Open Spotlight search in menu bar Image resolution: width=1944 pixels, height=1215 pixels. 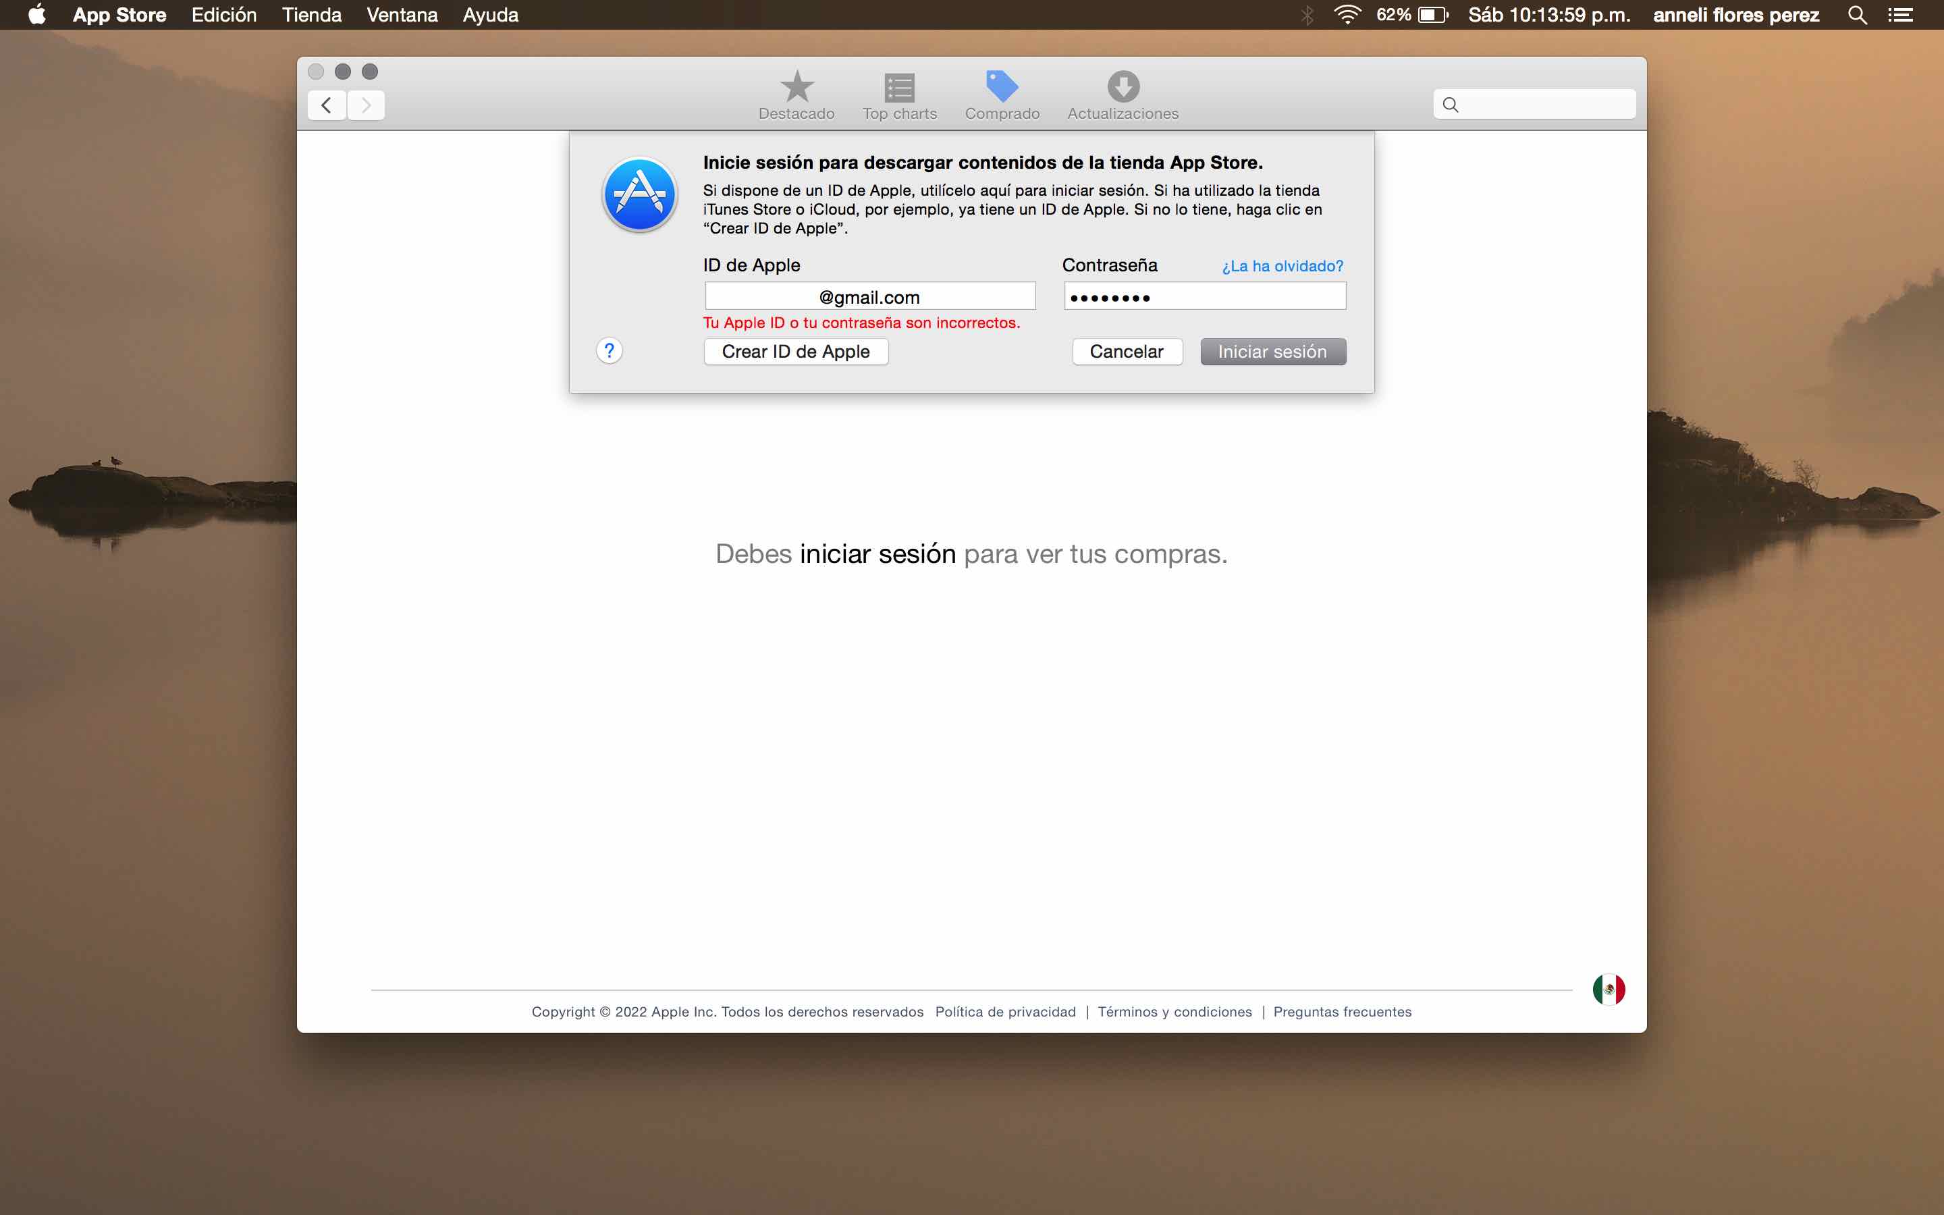coord(1856,16)
